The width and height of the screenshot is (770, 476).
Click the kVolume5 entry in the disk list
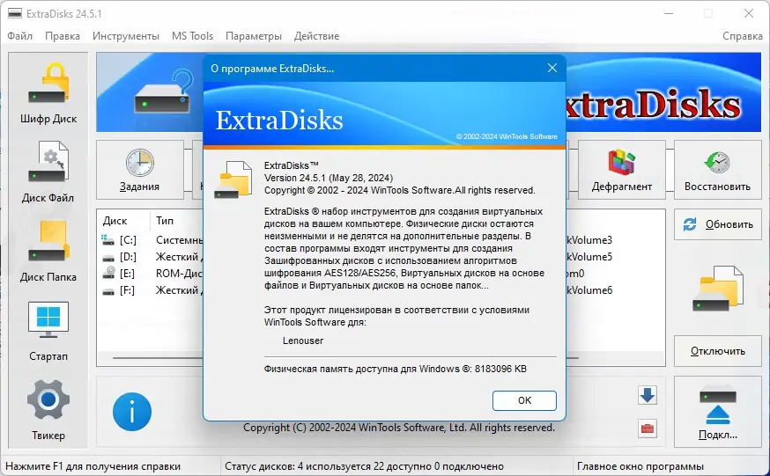(x=589, y=257)
